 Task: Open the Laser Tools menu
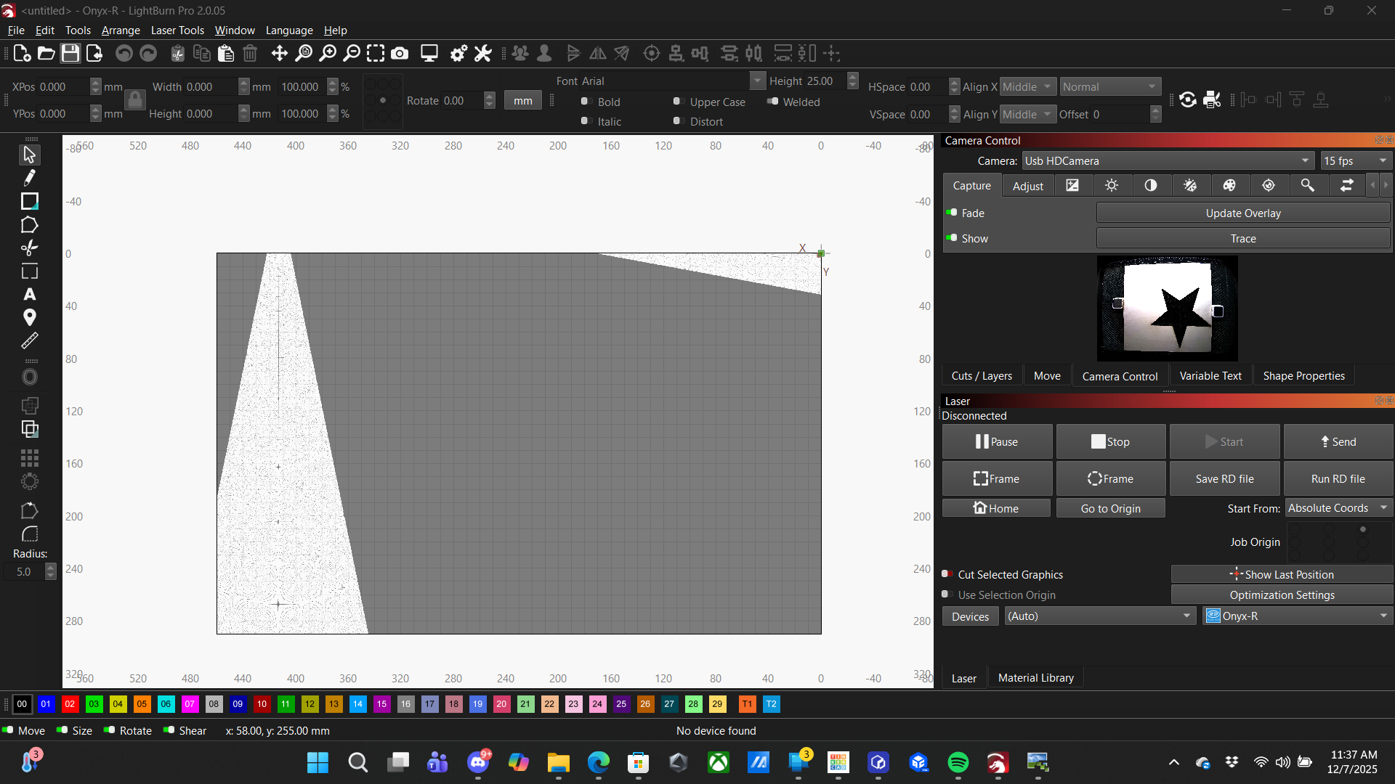[x=177, y=30]
